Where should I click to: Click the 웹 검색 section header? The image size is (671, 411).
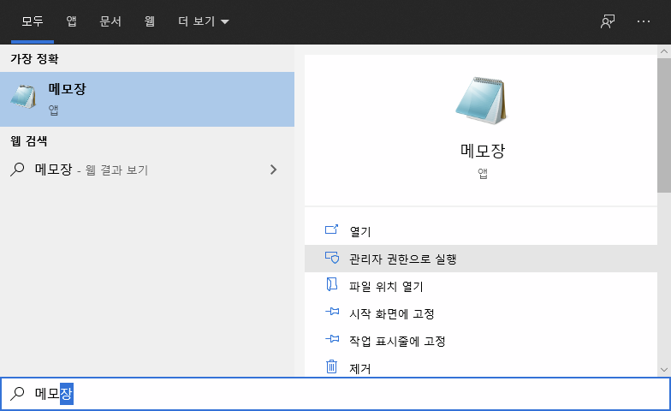coord(29,140)
